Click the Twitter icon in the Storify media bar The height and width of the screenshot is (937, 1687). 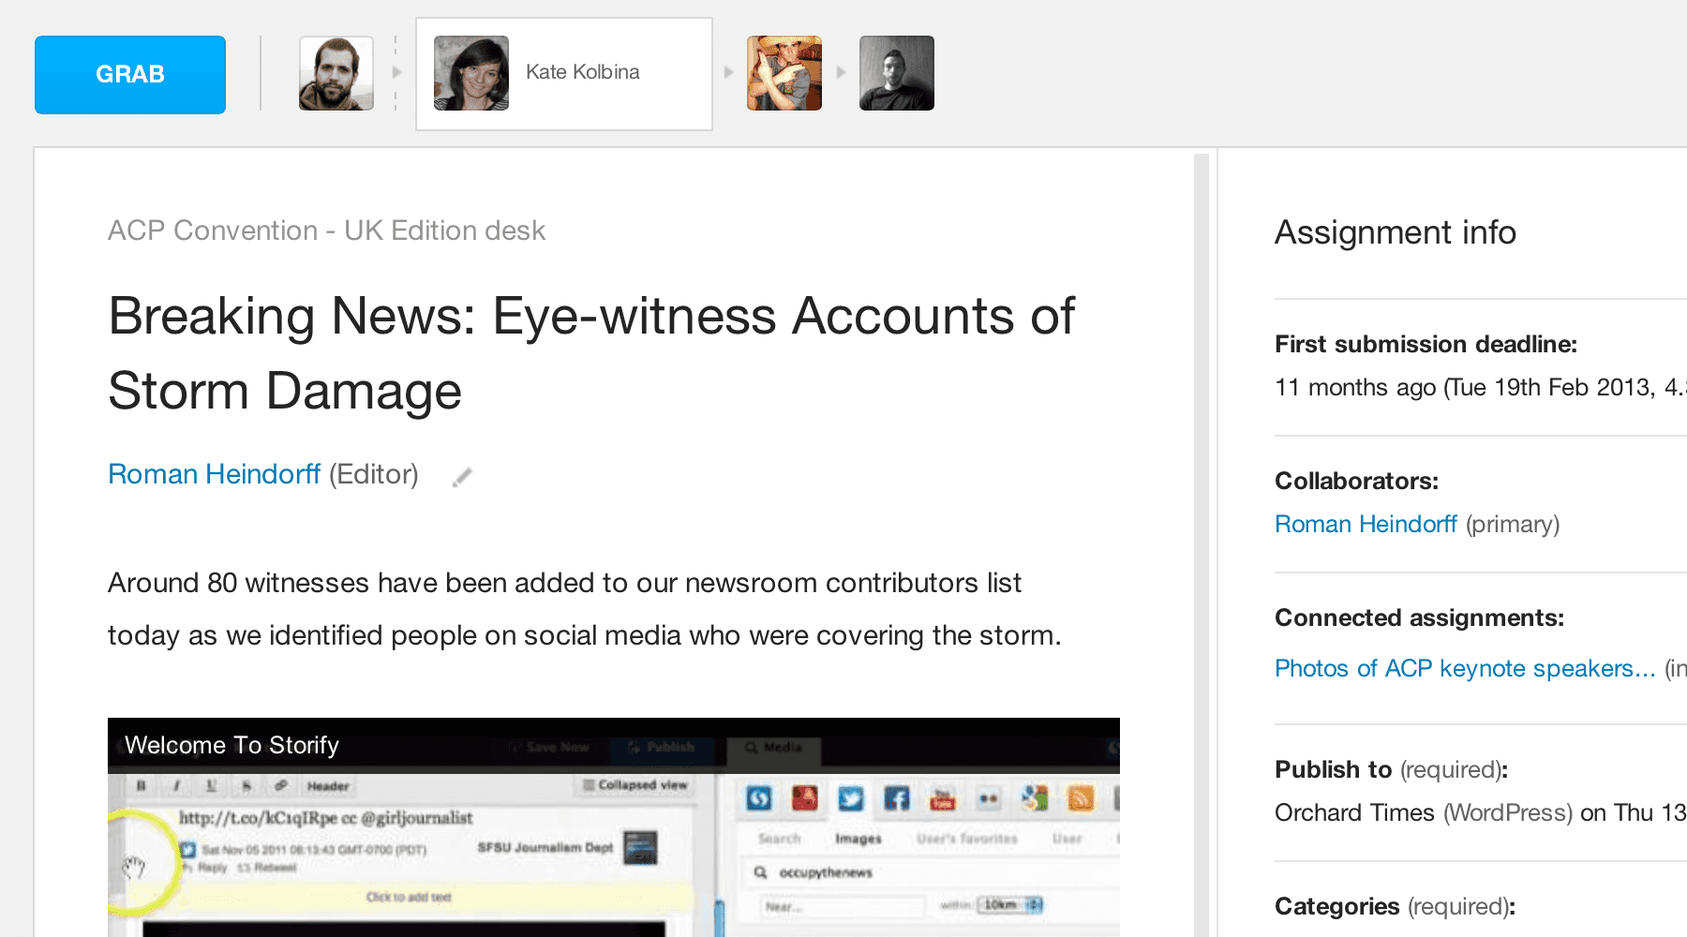(850, 798)
